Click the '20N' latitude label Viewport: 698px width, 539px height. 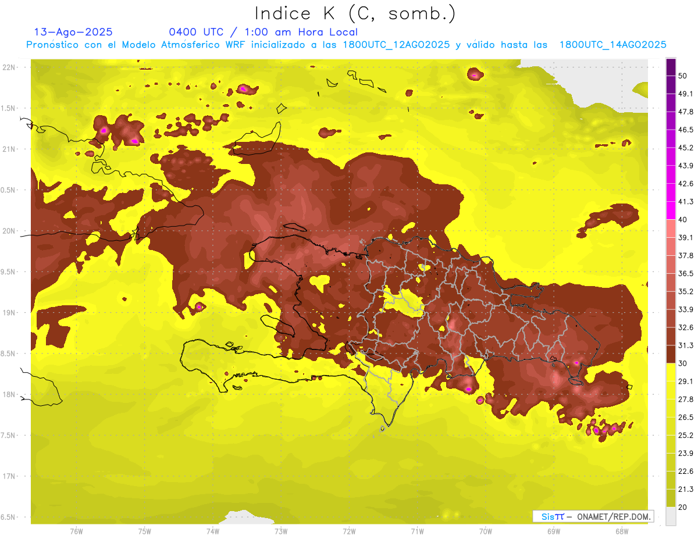click(x=9, y=231)
